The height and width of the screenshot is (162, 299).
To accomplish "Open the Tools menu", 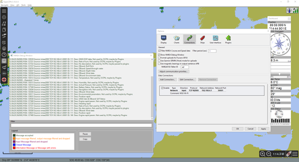I will pyautogui.click(x=24, y=5).
